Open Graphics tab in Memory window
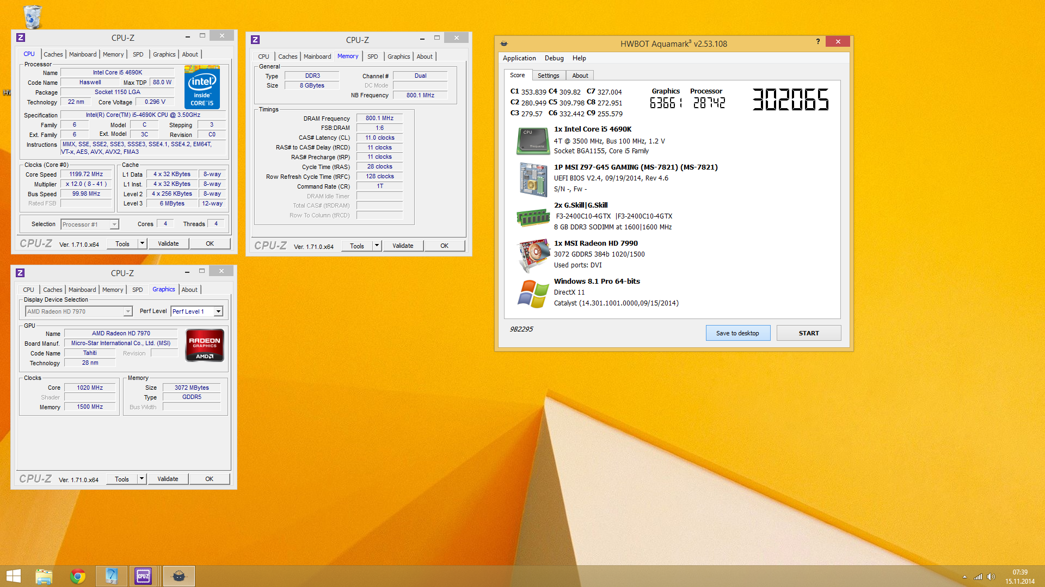 click(398, 57)
